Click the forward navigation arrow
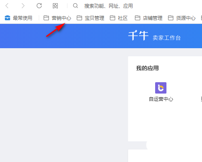Viewport: 202px width, 162px height. coord(23,6)
